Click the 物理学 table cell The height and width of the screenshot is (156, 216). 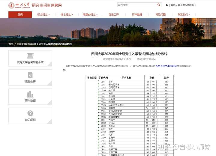[x=126, y=132]
